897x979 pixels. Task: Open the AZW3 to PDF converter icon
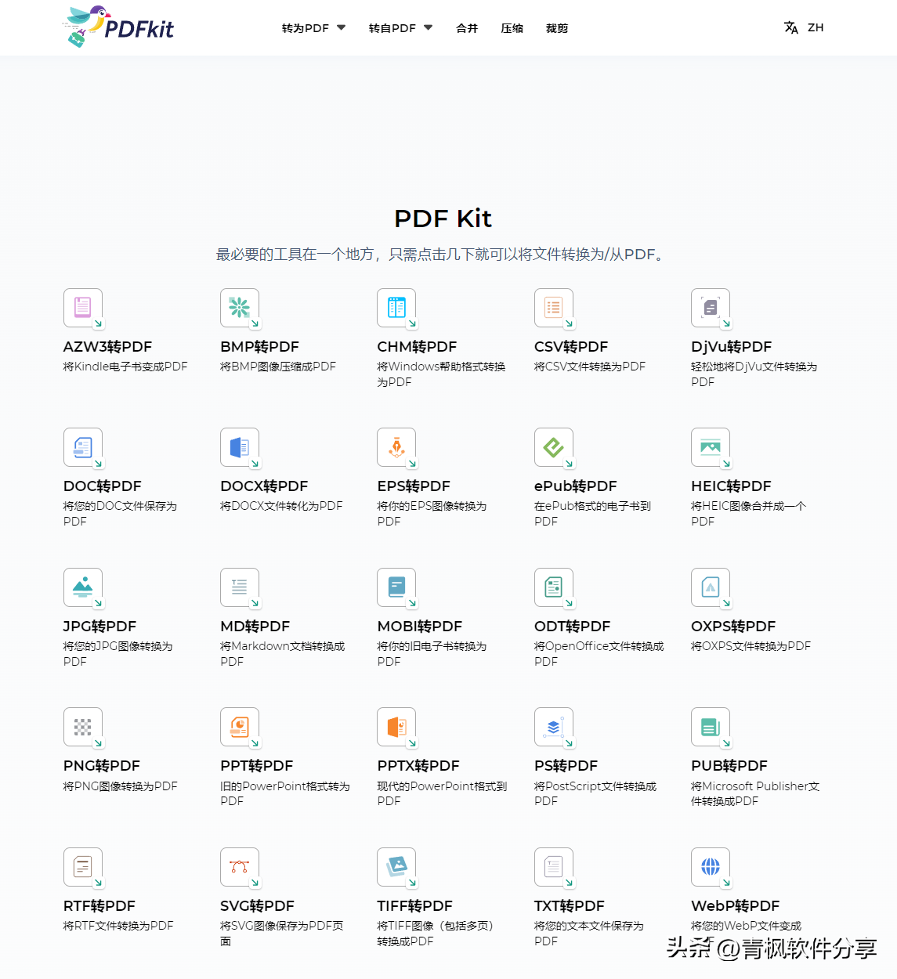tap(83, 308)
